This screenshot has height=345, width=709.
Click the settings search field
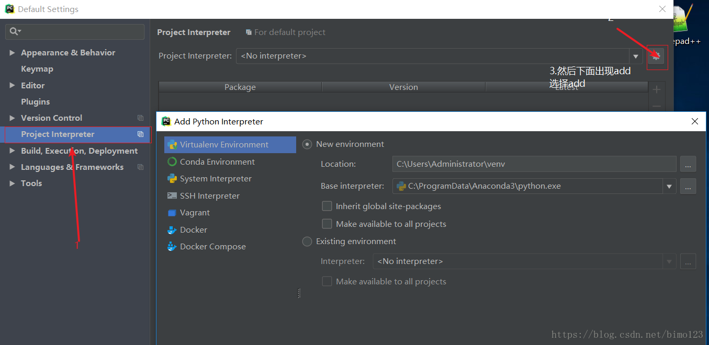coord(78,32)
